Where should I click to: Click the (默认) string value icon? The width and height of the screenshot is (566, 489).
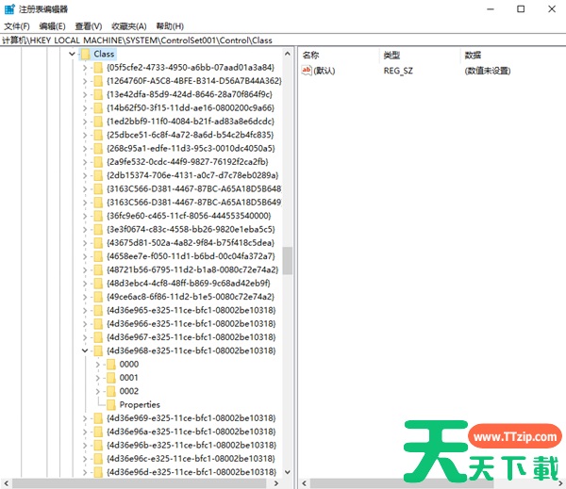pos(307,71)
